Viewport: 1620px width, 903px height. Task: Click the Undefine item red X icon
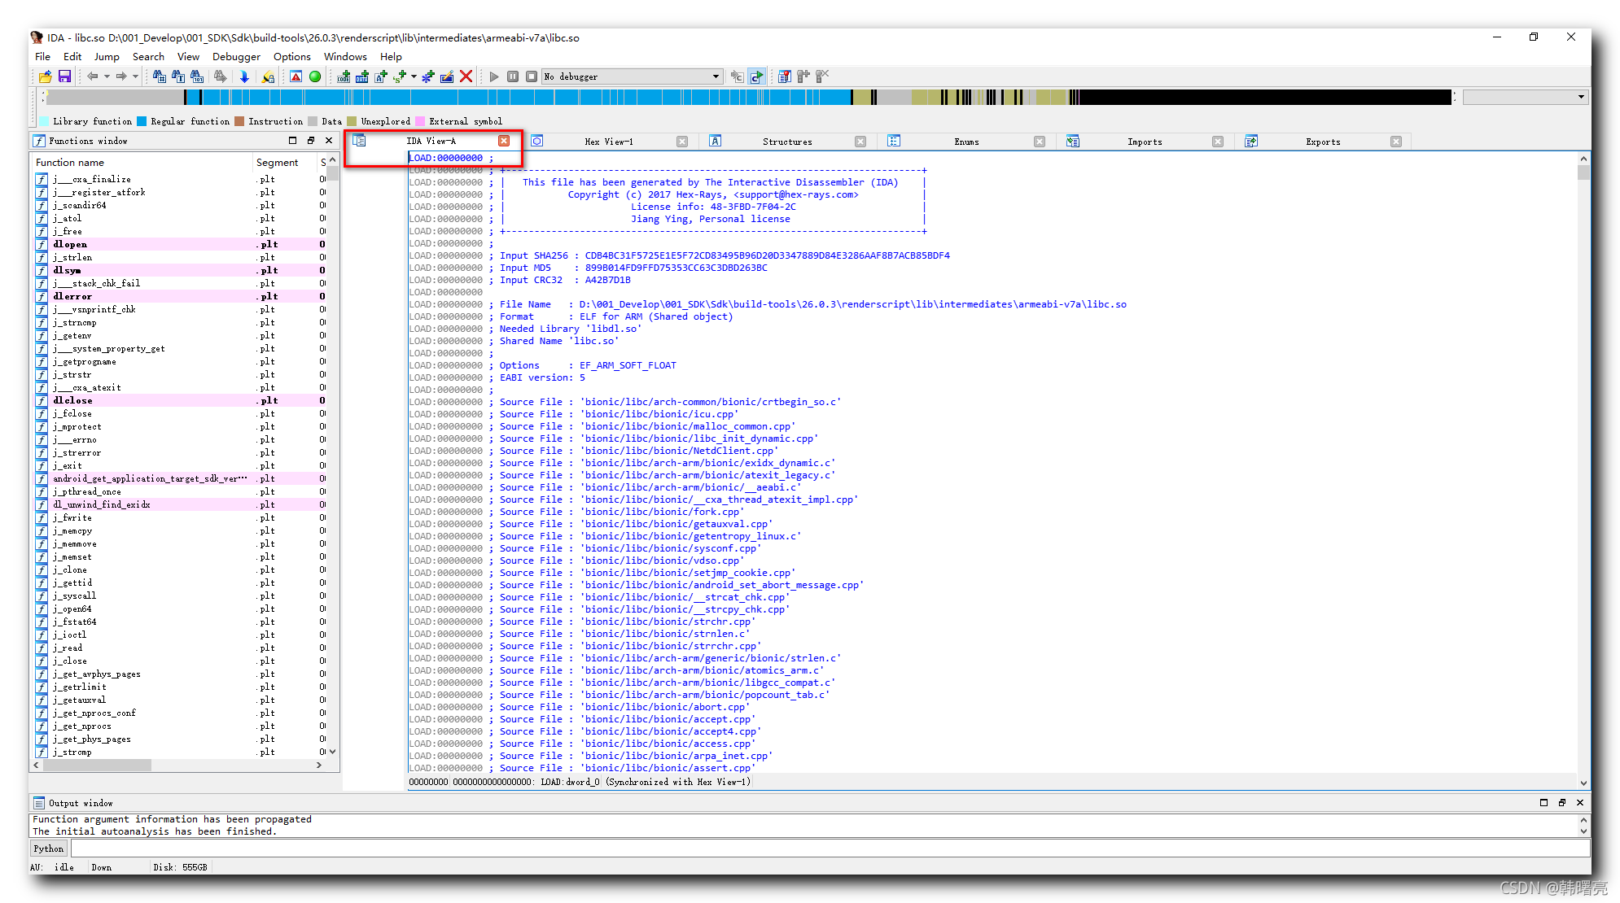(466, 76)
